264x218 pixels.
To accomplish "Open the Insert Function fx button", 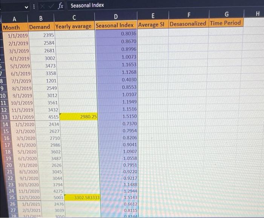I will [60, 6].
